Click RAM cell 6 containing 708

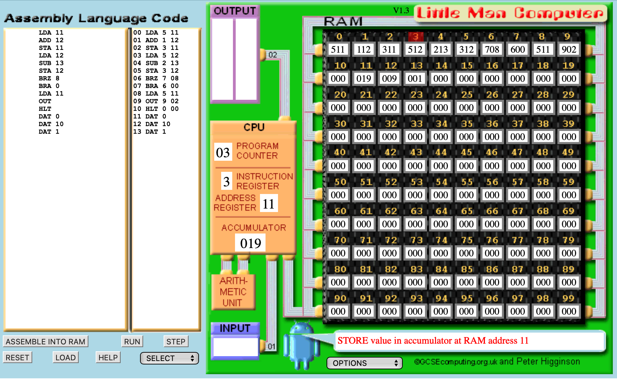[492, 50]
